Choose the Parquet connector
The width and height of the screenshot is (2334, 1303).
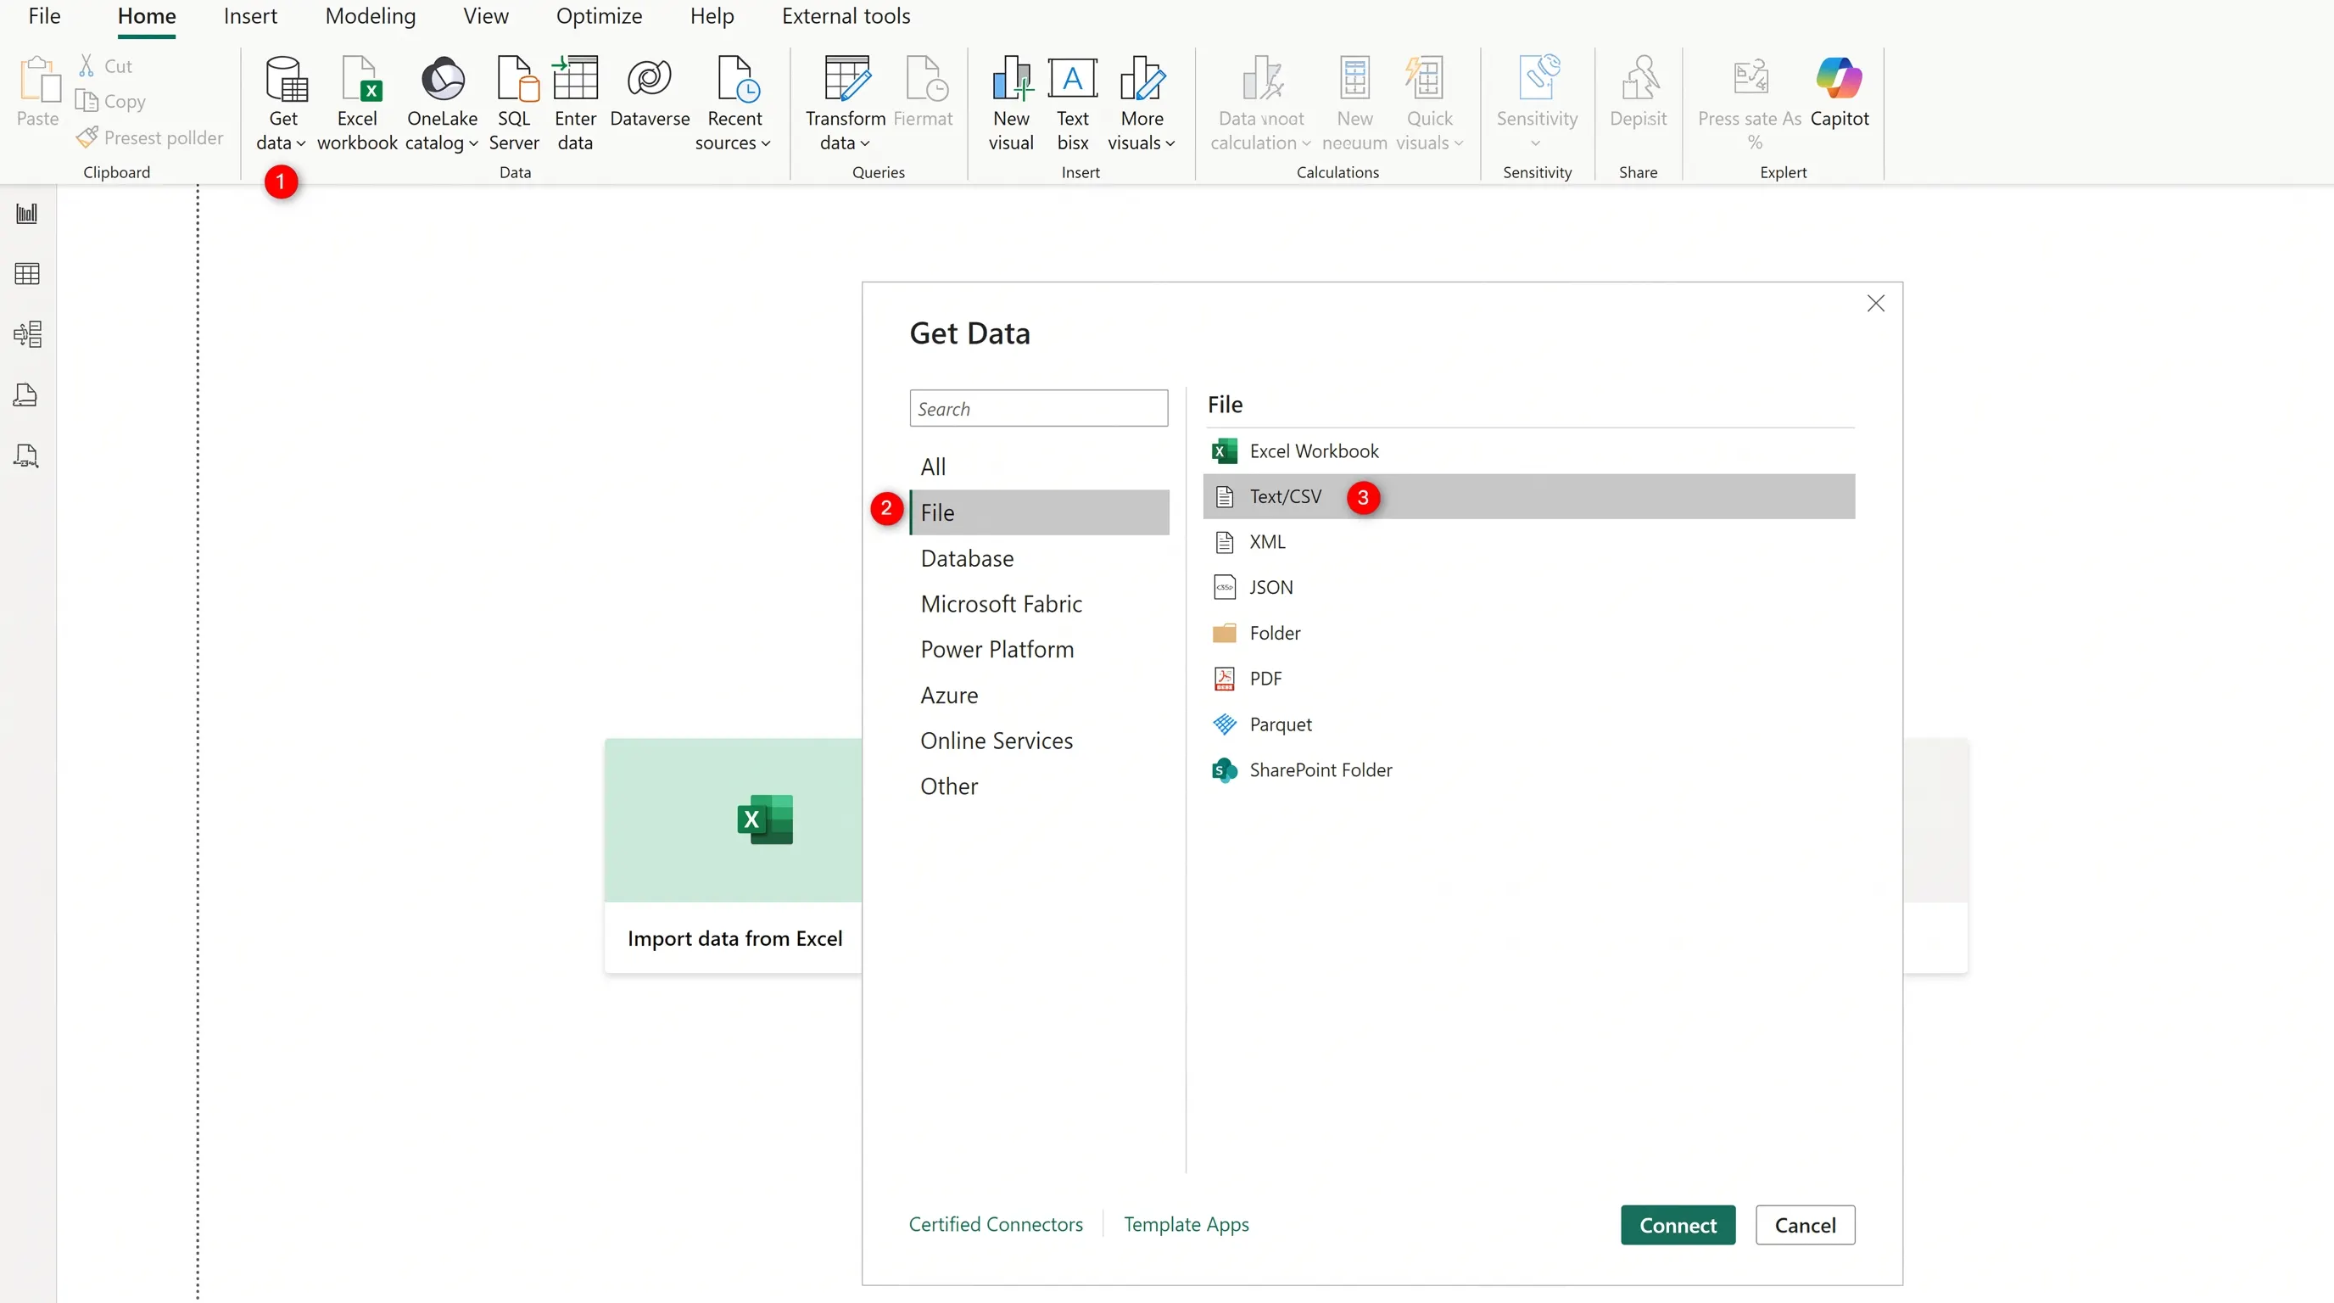click(x=1528, y=724)
